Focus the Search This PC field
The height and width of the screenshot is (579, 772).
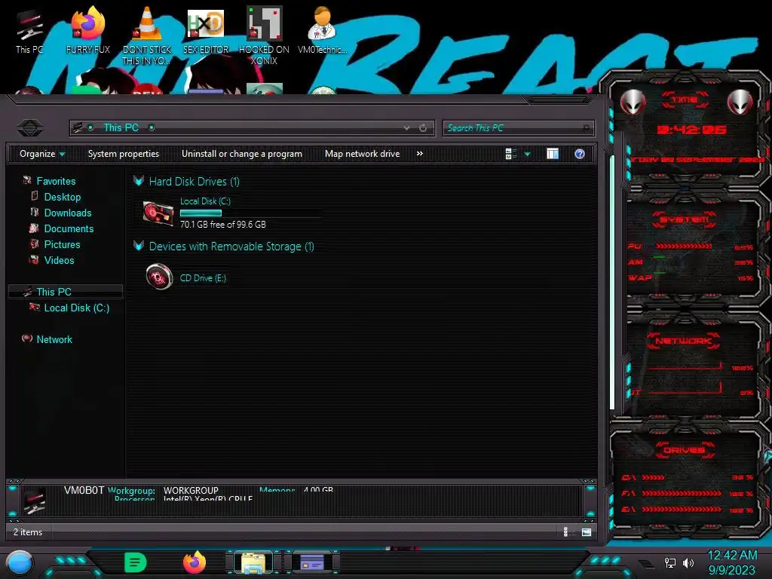[518, 128]
